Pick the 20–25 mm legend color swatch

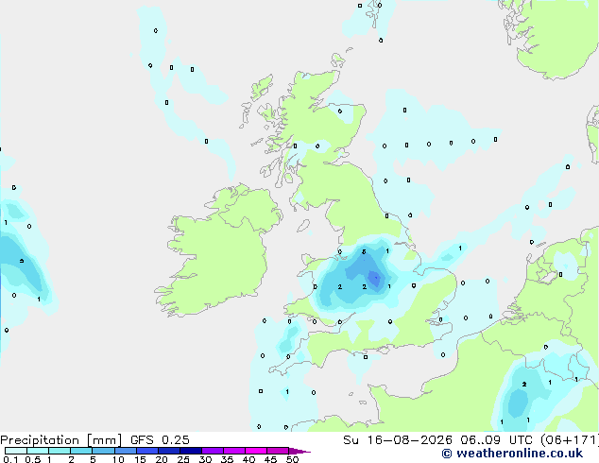(169, 451)
